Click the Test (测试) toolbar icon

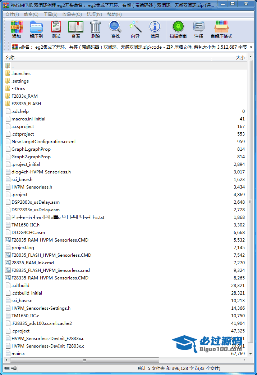tap(56, 27)
